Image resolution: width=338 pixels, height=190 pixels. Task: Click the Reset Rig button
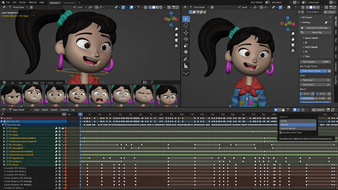[x=317, y=33]
